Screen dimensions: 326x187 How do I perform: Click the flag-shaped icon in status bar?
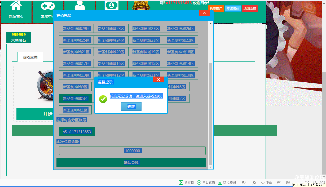click(279, 182)
